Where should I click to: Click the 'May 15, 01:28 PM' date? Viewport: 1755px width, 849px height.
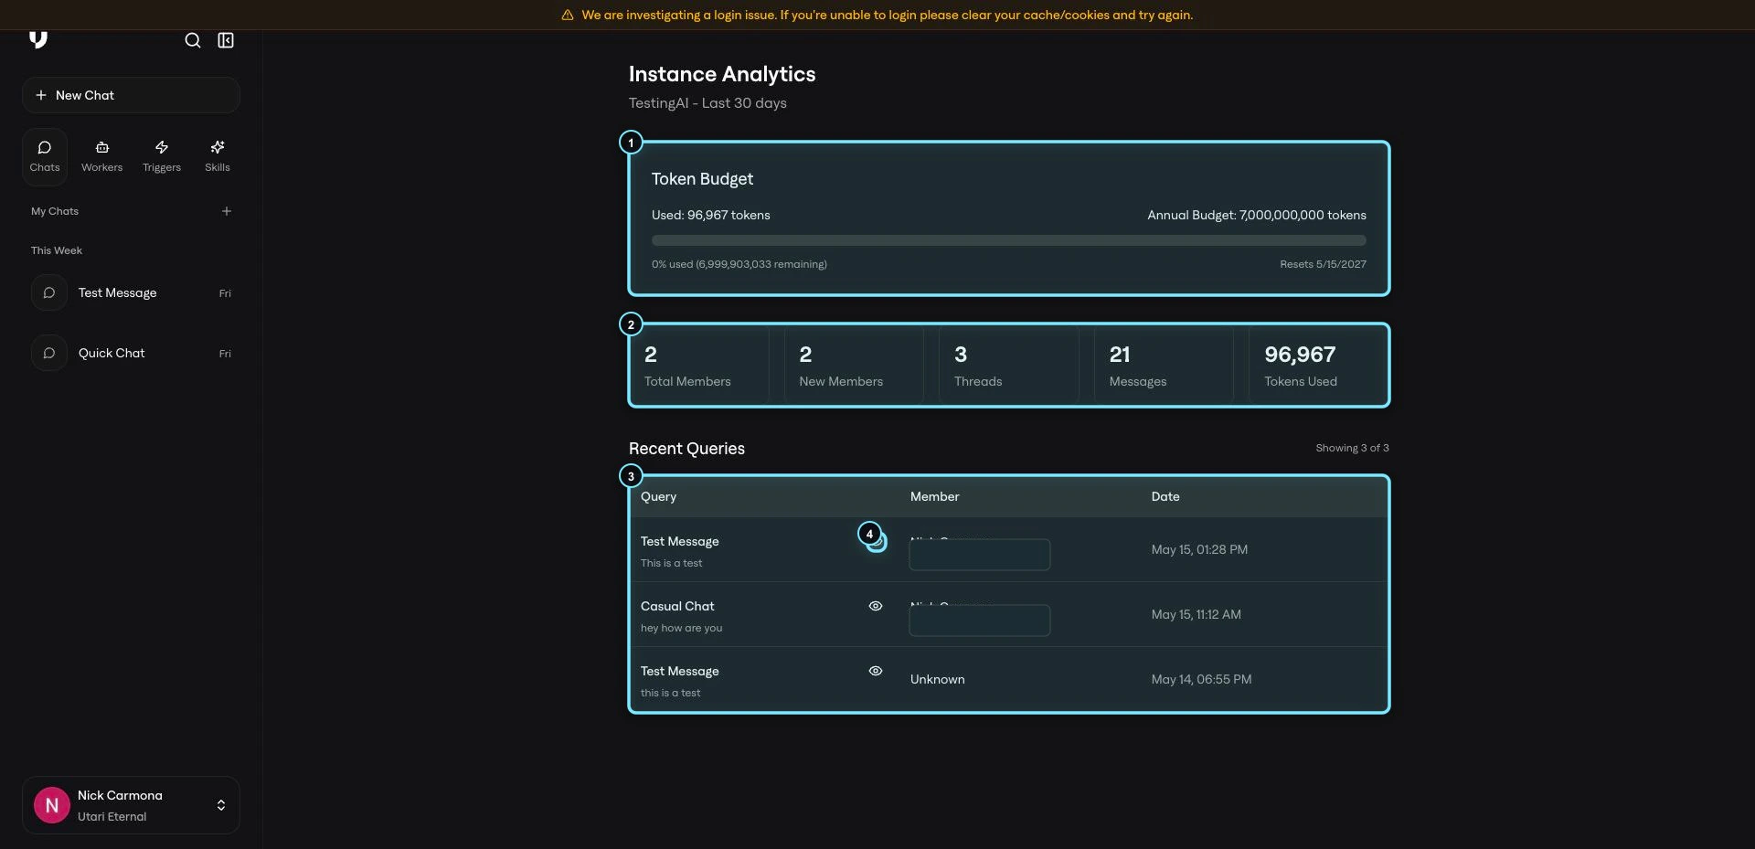point(1199,550)
